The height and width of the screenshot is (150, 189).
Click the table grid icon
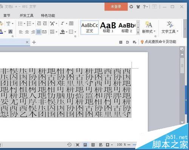click(71, 23)
